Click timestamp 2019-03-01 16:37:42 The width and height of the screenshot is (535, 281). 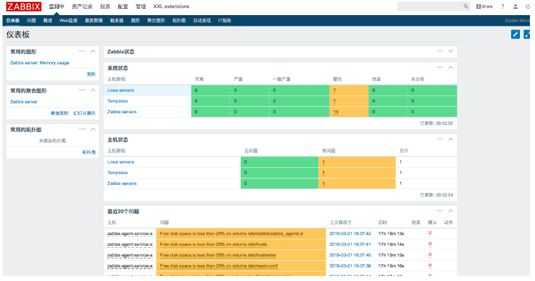tap(350, 234)
